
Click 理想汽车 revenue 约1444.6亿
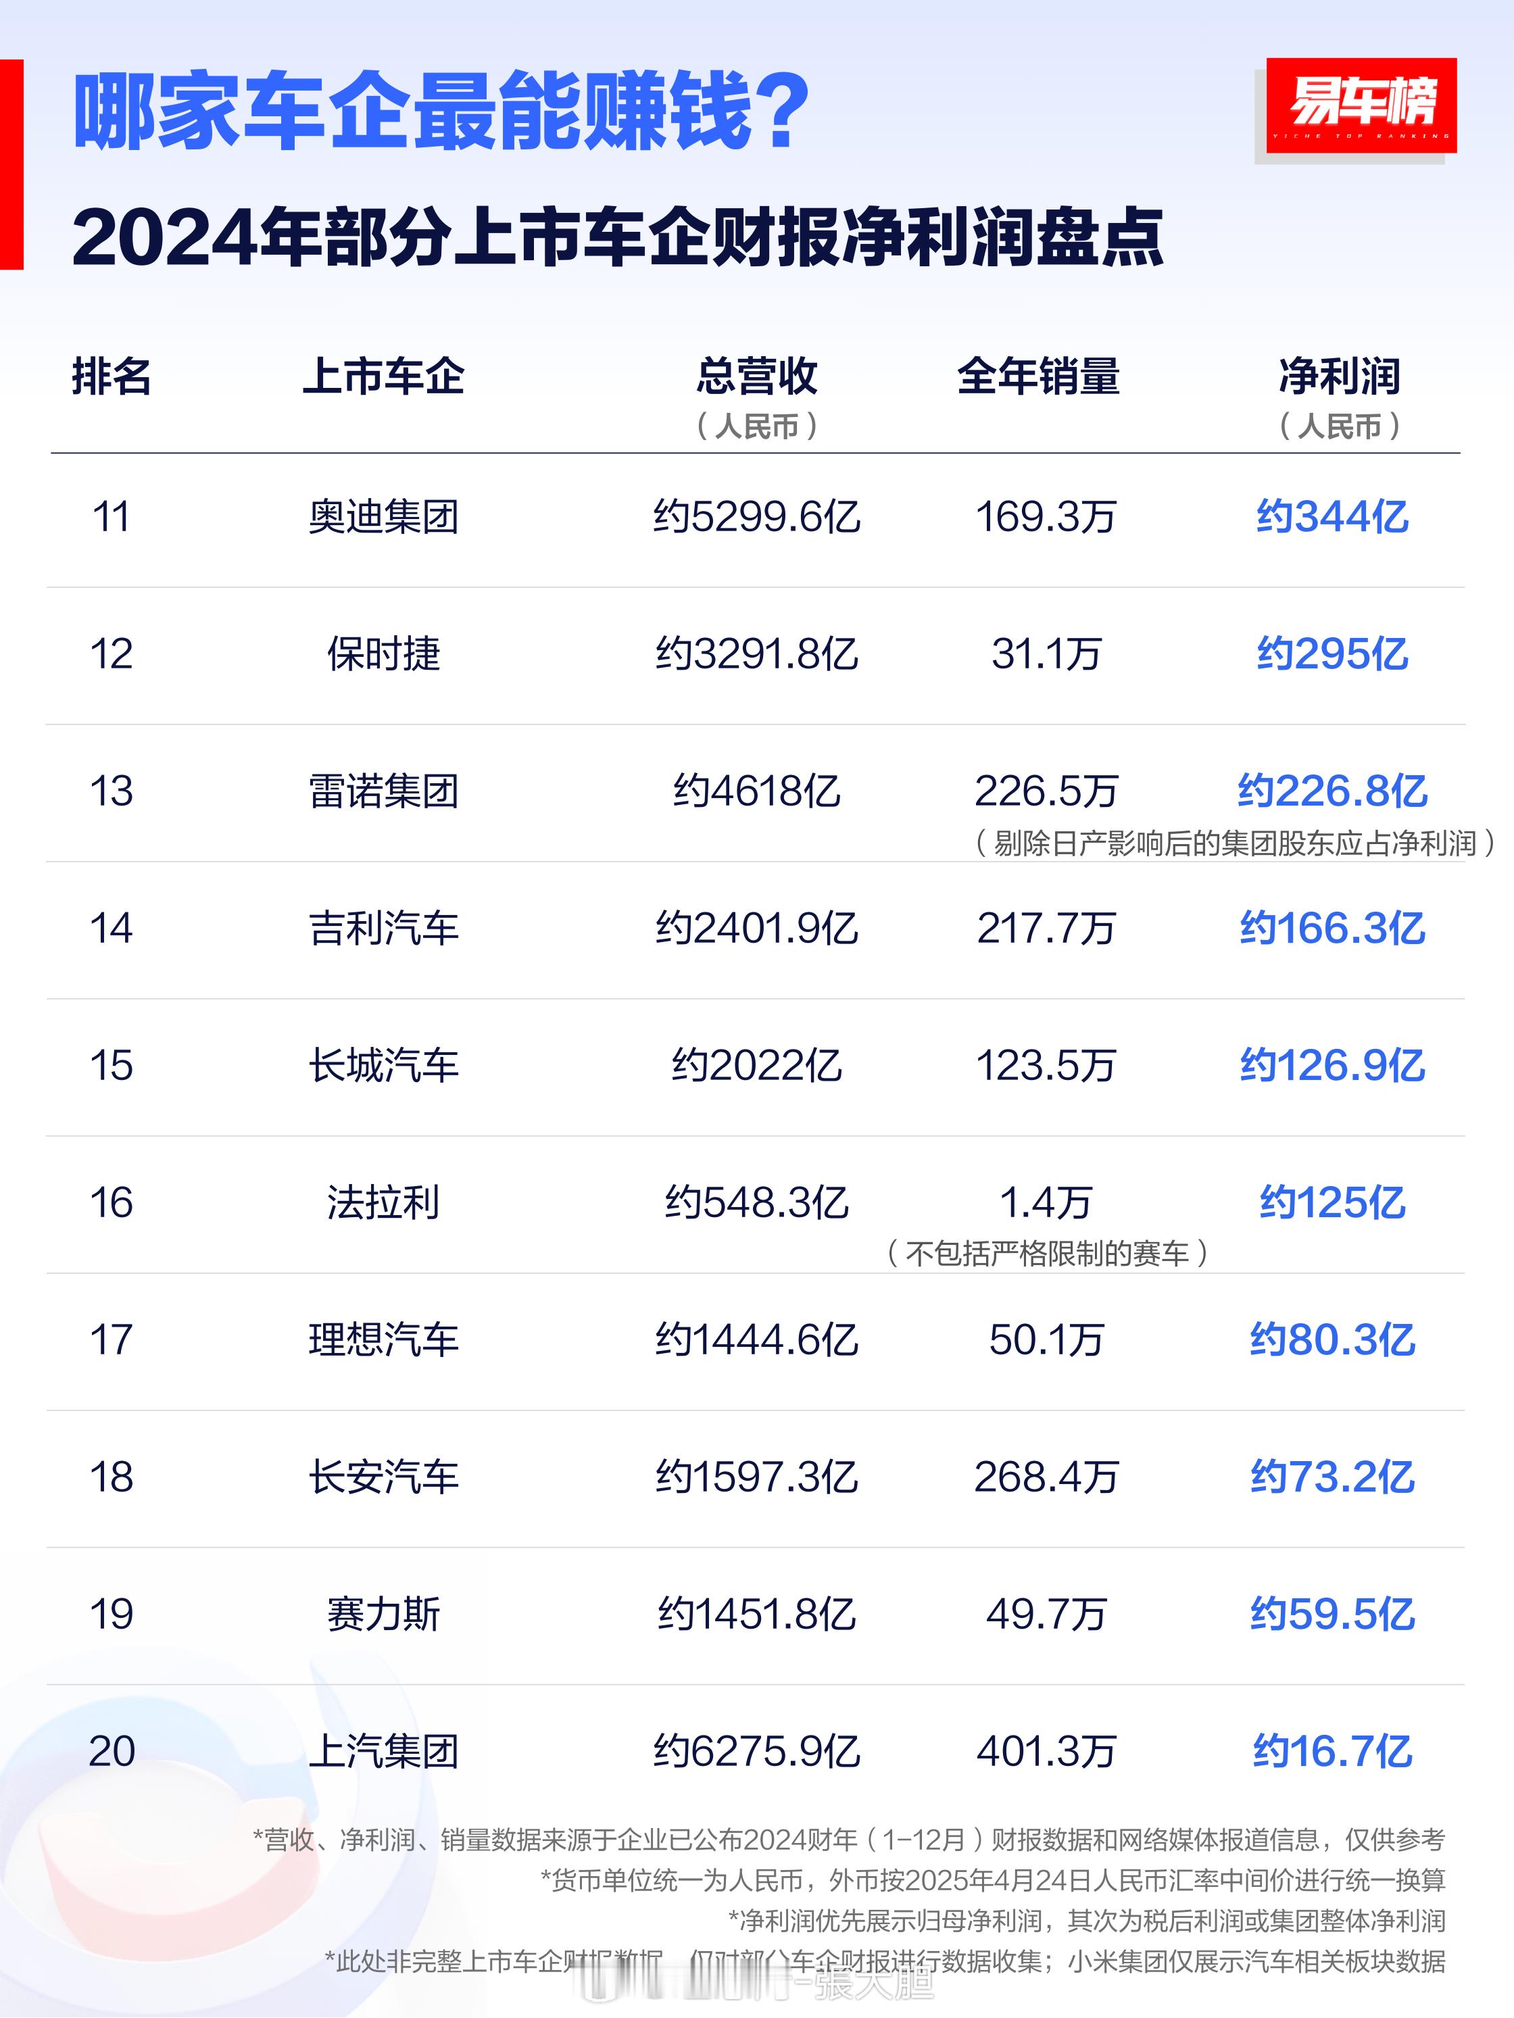pos(756,1339)
